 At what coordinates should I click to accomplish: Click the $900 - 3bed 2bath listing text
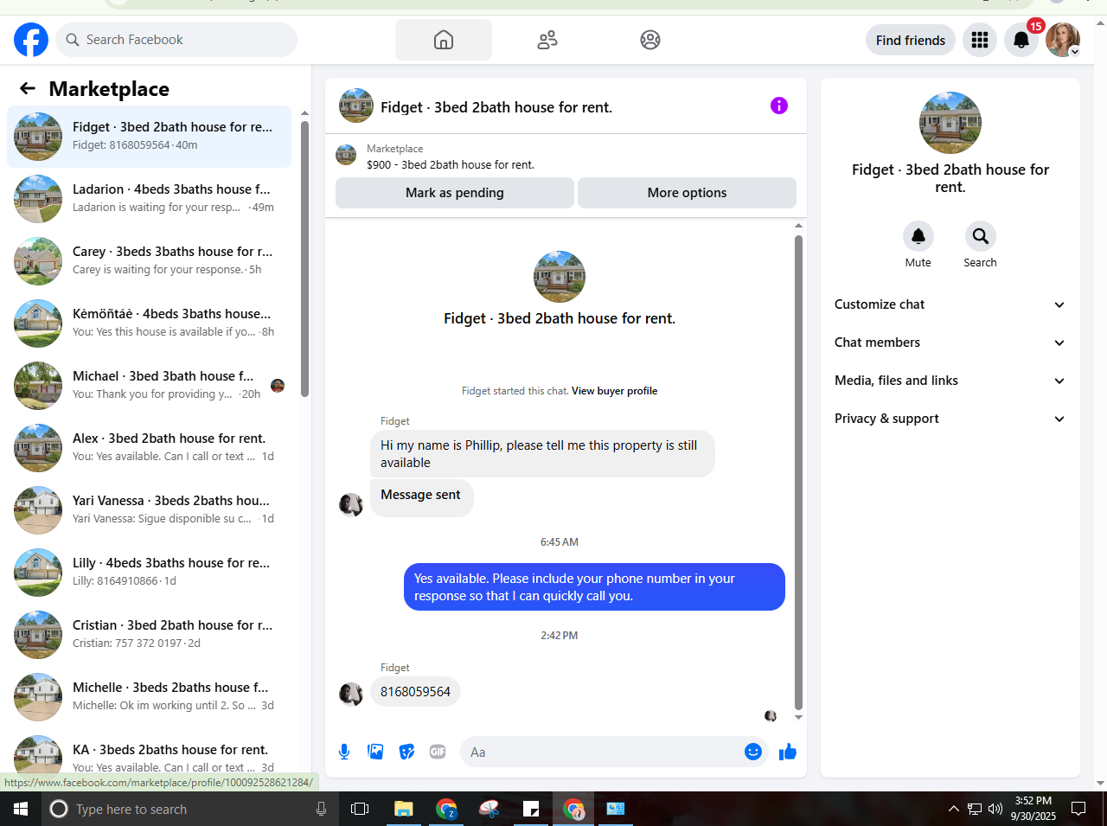point(451,164)
